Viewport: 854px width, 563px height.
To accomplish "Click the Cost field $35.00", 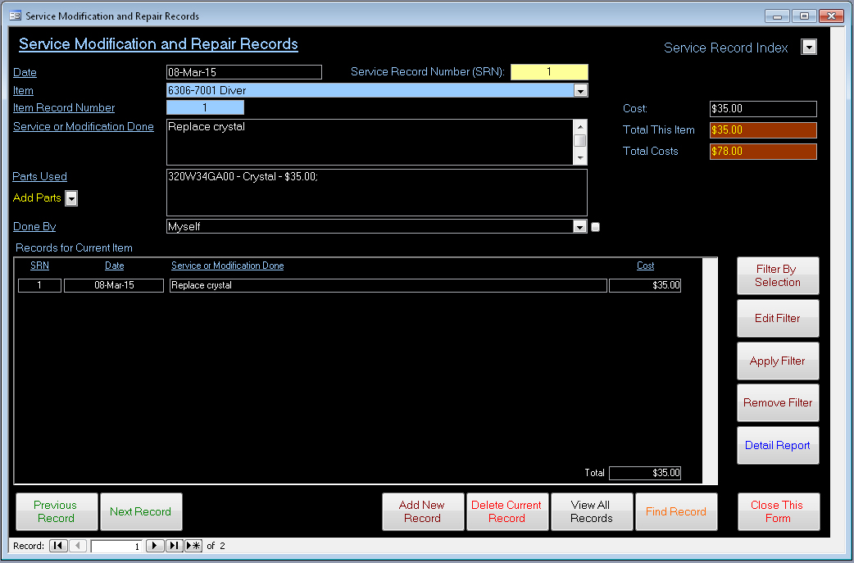I will (763, 109).
